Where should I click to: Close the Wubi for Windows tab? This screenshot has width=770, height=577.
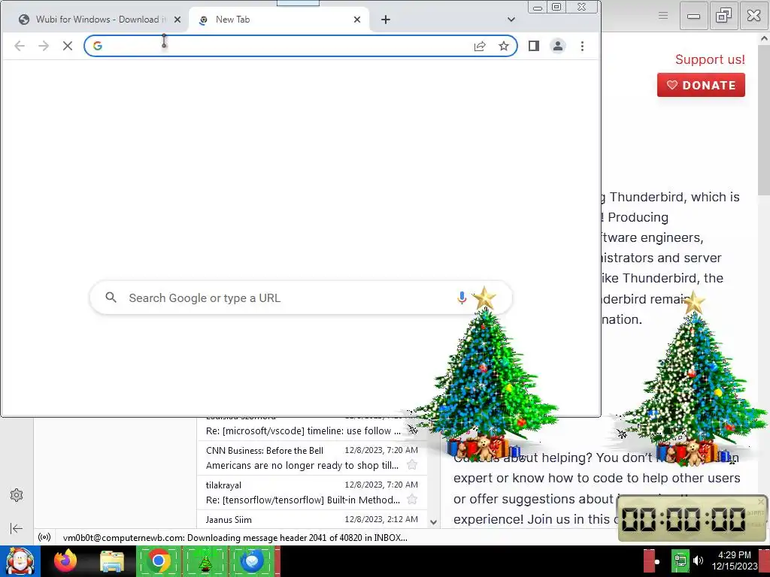pyautogui.click(x=177, y=20)
